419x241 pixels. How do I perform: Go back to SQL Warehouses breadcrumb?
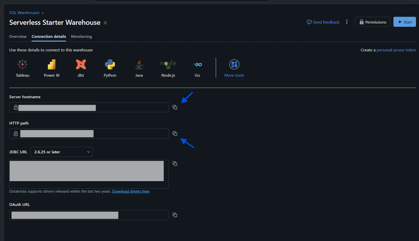click(24, 13)
